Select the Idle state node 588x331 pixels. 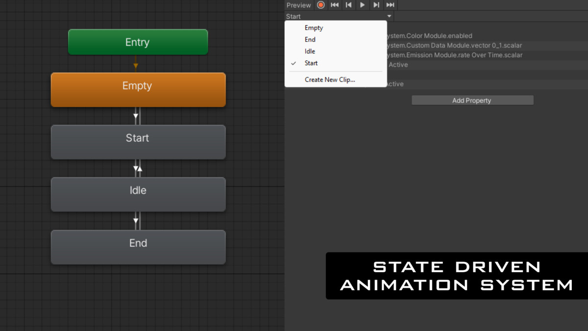pos(138,195)
